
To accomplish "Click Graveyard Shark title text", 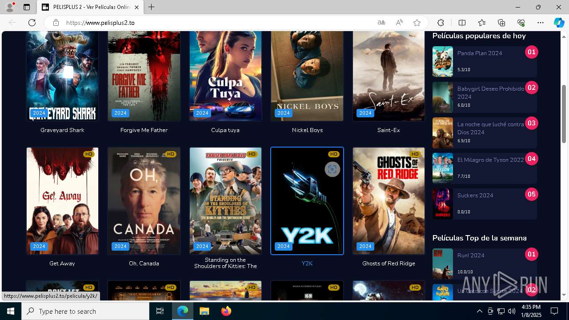I will point(62,130).
